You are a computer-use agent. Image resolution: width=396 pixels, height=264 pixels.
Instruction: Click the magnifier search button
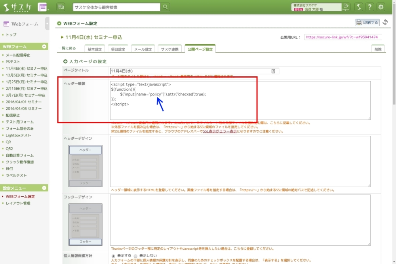click(x=165, y=7)
